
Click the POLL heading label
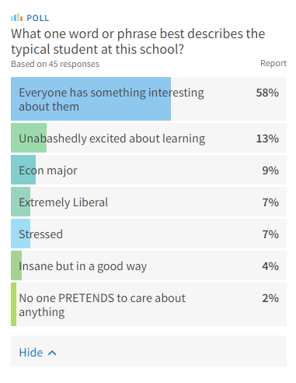38,18
